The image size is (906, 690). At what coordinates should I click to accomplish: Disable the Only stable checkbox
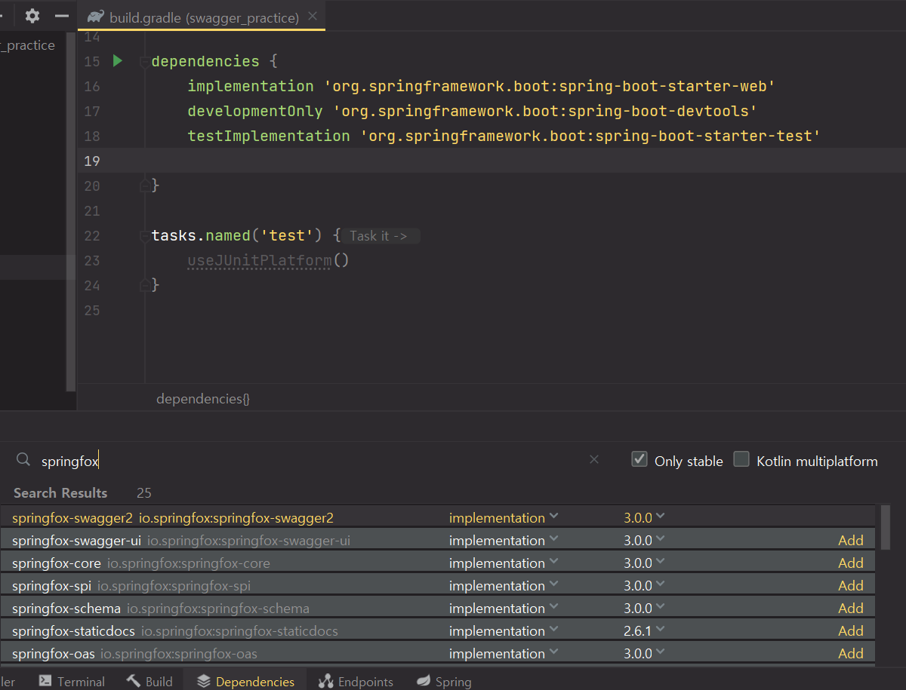click(x=639, y=458)
